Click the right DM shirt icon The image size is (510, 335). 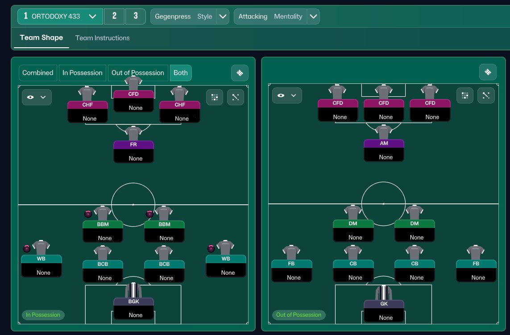[415, 212]
